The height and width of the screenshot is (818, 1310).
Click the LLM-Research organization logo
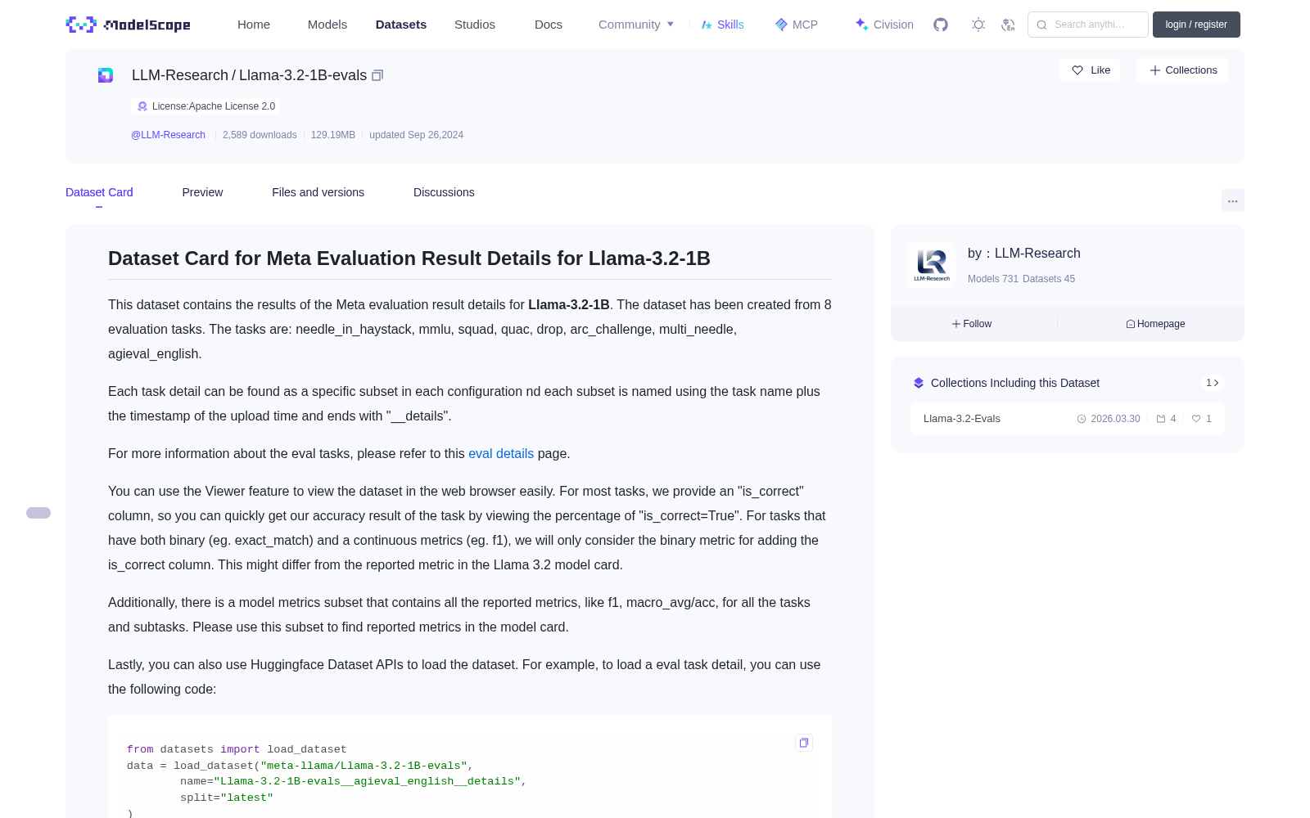click(x=932, y=265)
